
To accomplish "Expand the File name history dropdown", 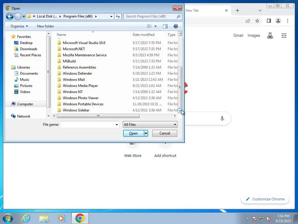I will point(117,125).
